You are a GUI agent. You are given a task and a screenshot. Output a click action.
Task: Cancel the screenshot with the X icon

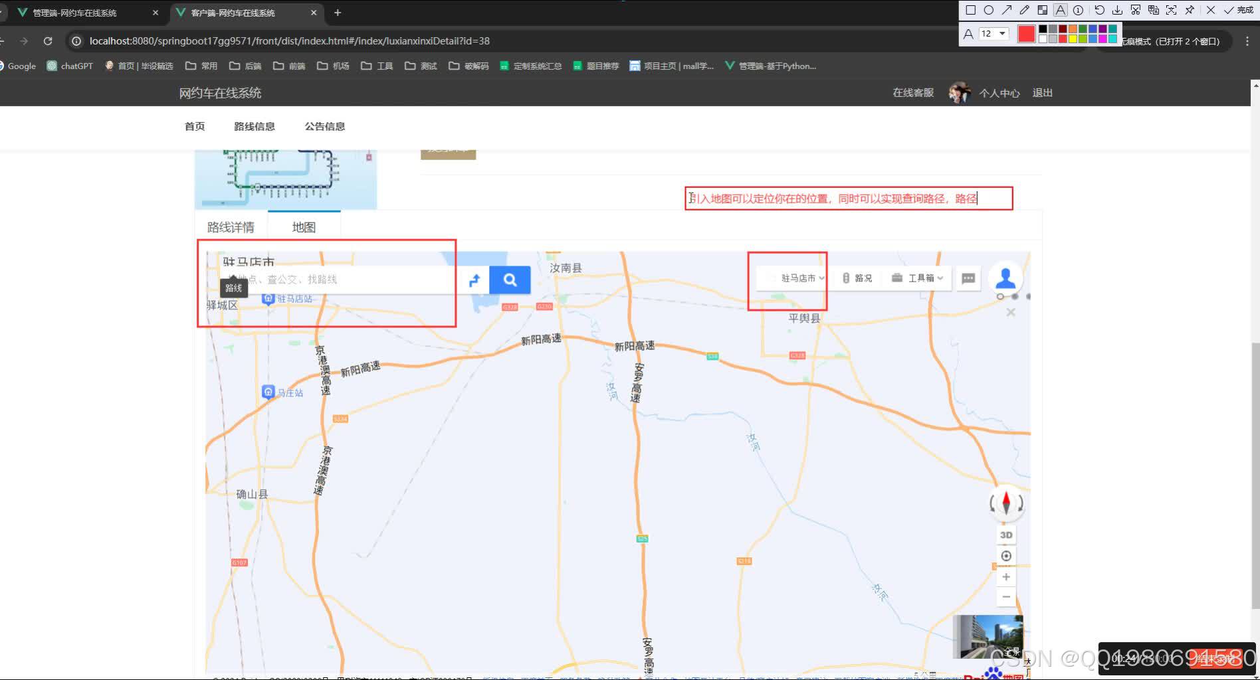(x=1211, y=10)
